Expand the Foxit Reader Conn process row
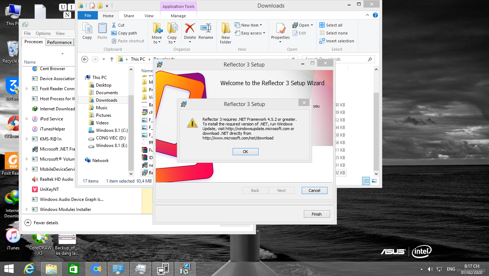 (x=27, y=89)
